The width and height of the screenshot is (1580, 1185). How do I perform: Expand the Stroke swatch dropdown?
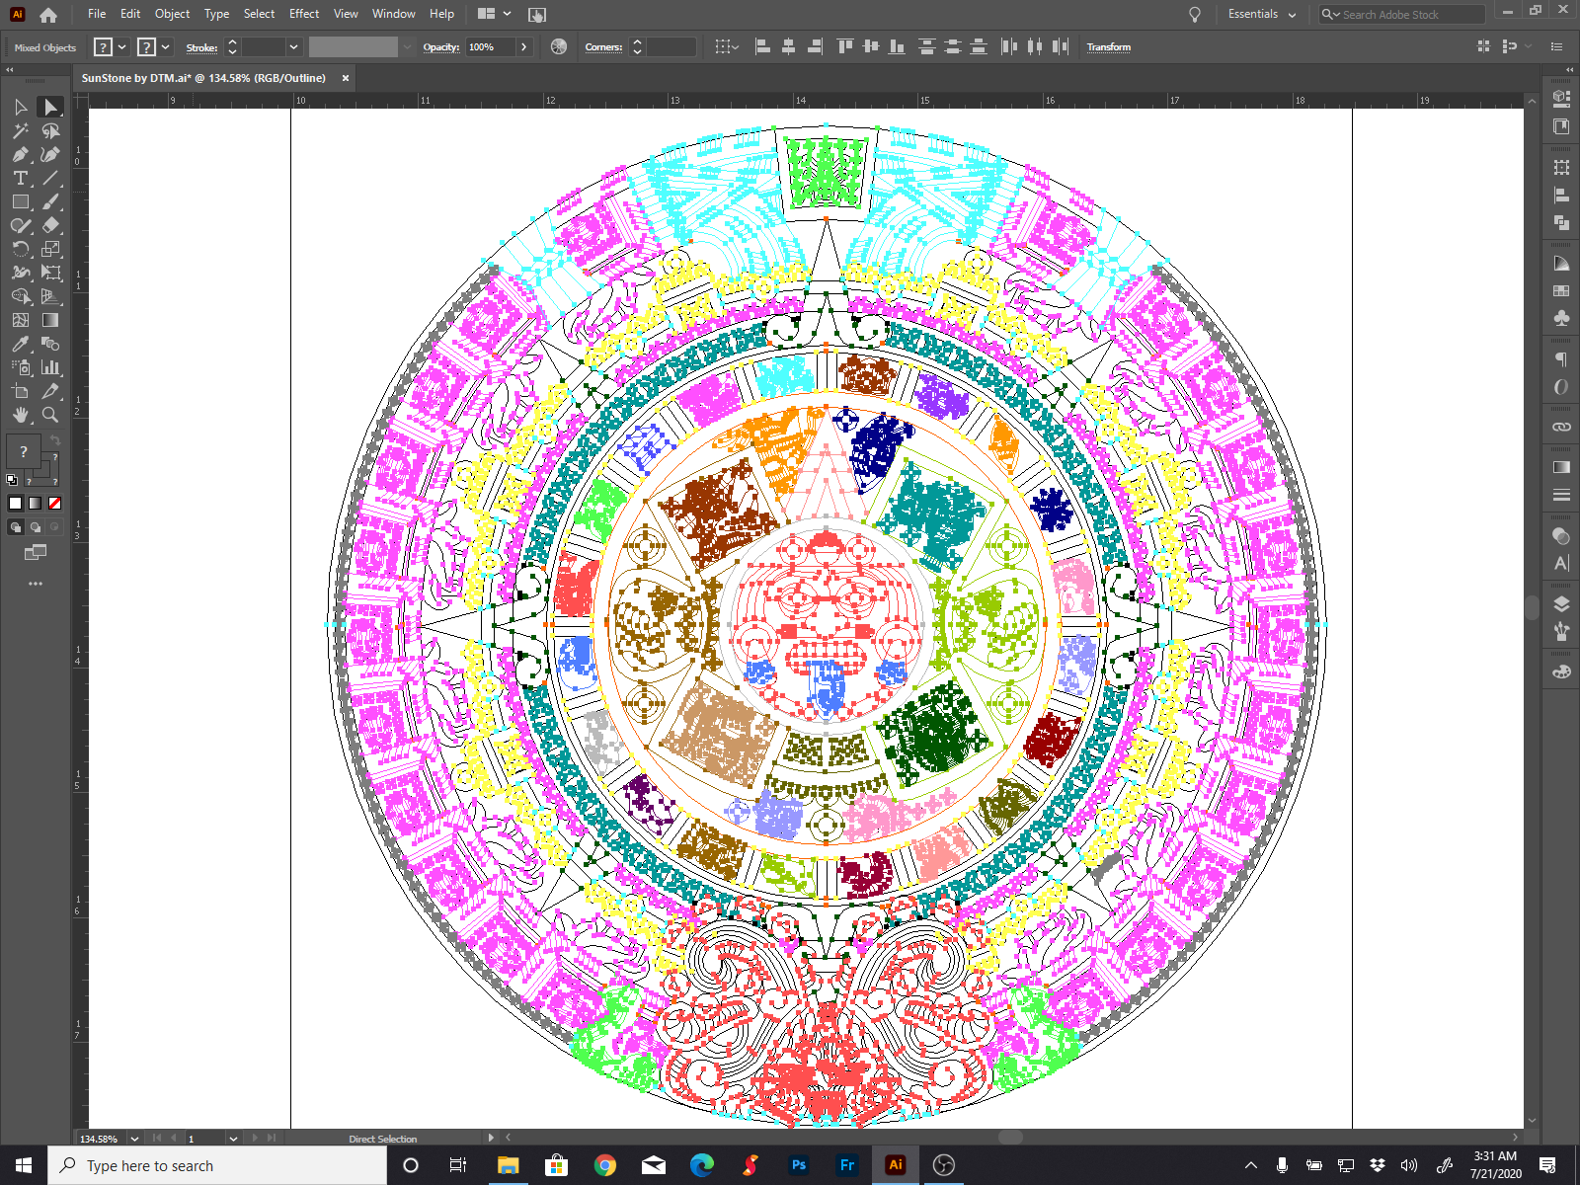[x=166, y=46]
